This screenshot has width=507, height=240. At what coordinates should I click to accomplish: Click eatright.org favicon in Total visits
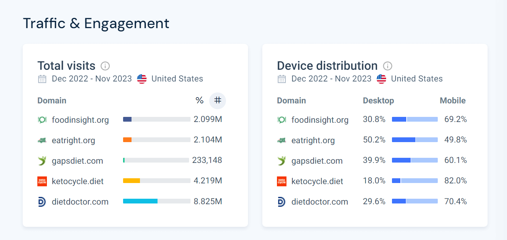click(42, 140)
